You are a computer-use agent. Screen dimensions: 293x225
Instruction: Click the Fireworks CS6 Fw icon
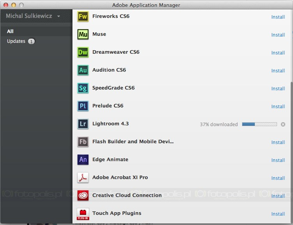[83, 16]
